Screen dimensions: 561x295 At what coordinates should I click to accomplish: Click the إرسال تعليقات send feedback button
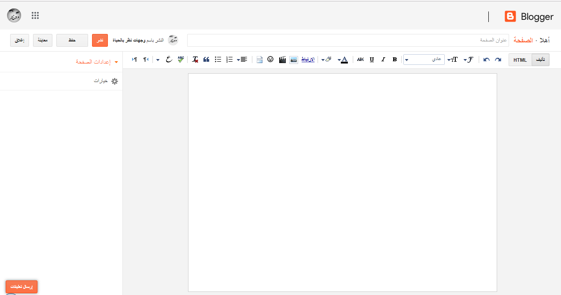tap(22, 287)
